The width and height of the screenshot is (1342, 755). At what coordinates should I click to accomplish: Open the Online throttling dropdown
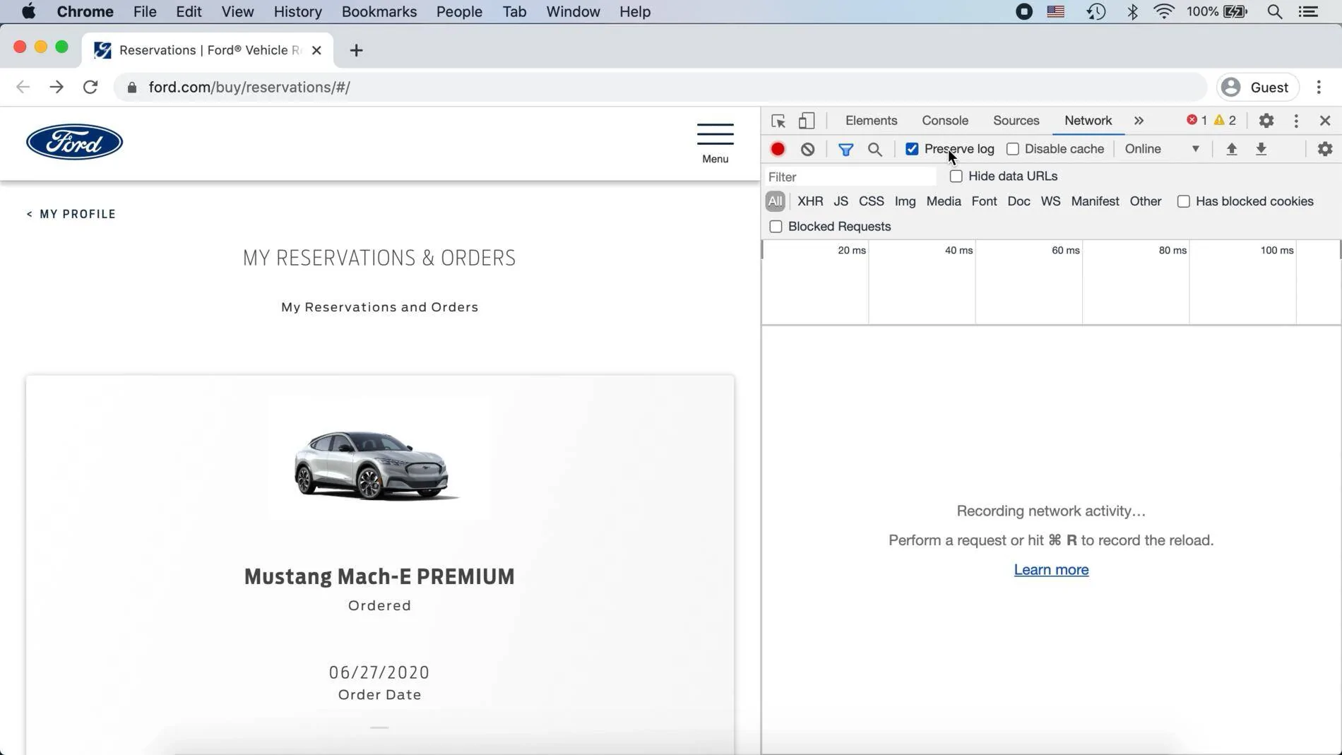click(x=1162, y=149)
